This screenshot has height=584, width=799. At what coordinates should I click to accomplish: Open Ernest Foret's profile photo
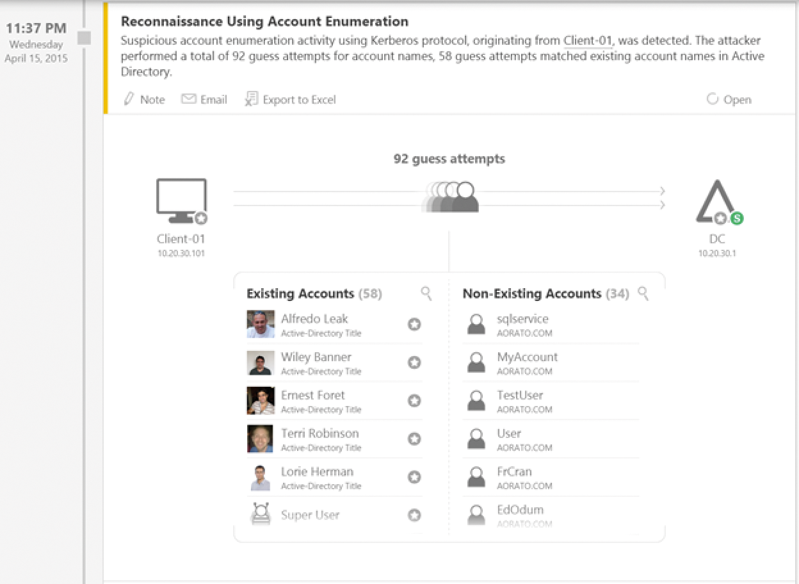[x=261, y=401]
